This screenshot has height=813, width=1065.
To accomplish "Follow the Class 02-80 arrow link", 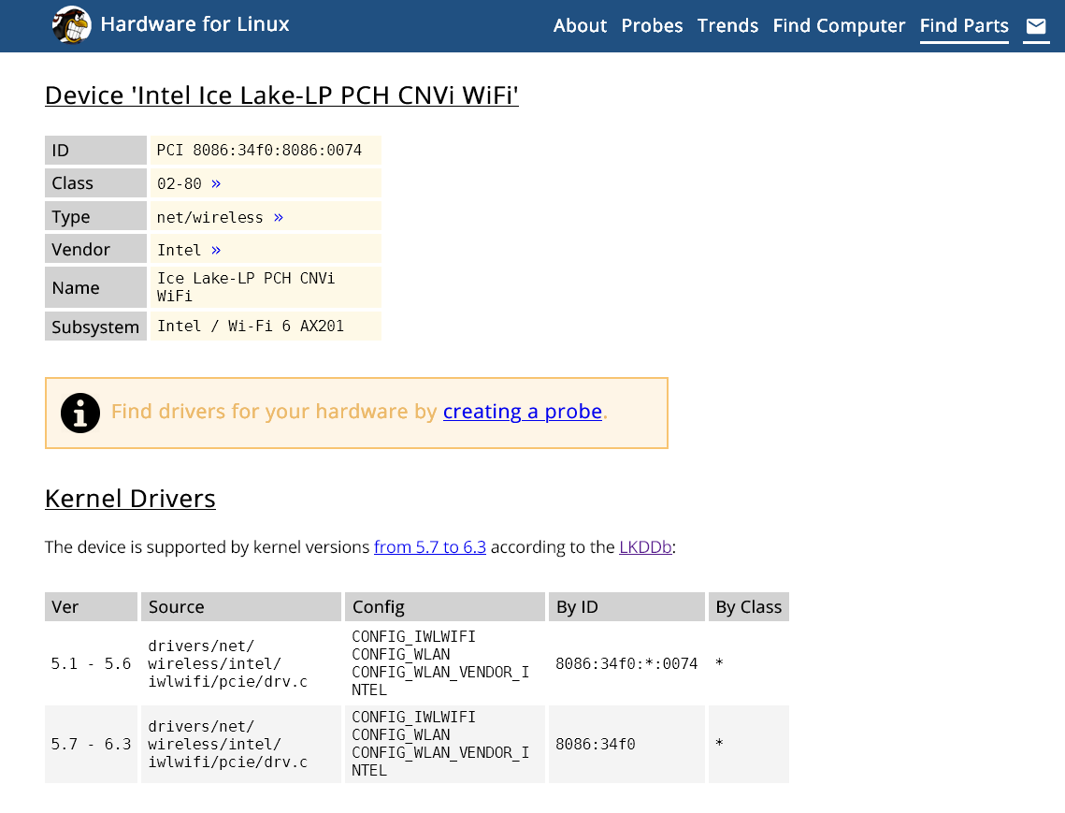I will [216, 183].
